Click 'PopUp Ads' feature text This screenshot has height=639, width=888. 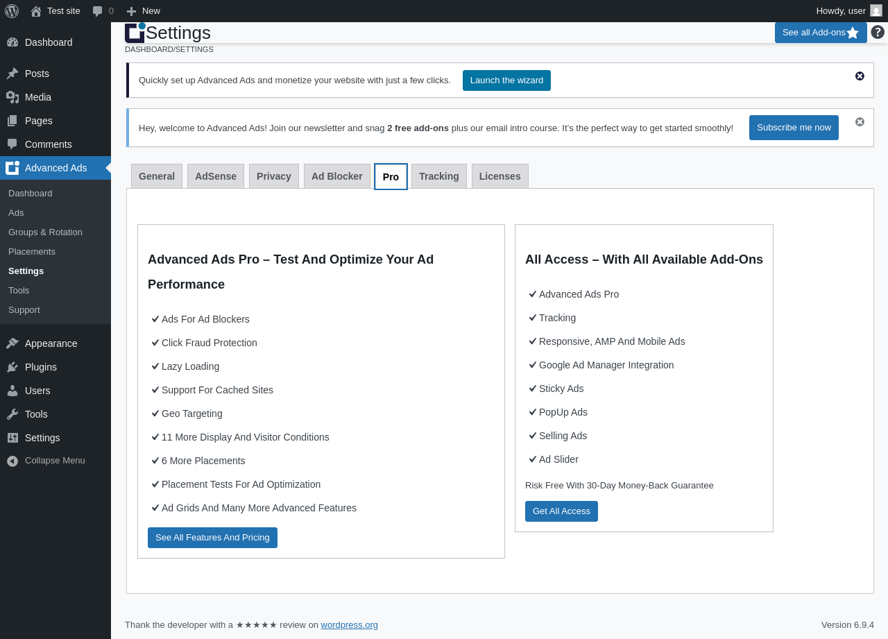(x=563, y=412)
